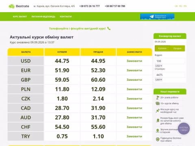Click the USD currency cell
This screenshot has height=146, width=195.
[26, 61]
